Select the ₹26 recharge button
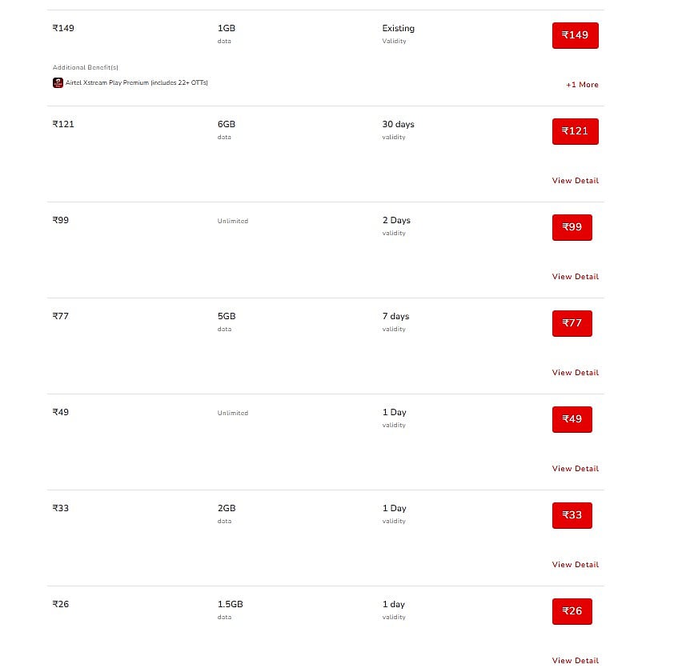686x668 pixels. 572,611
